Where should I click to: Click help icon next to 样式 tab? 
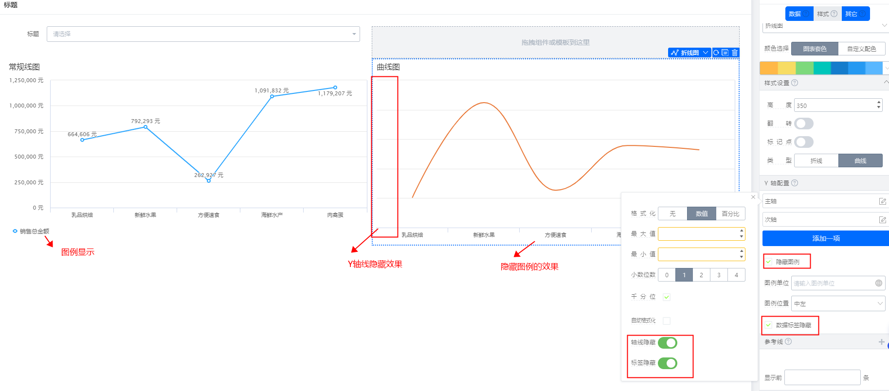tap(834, 14)
